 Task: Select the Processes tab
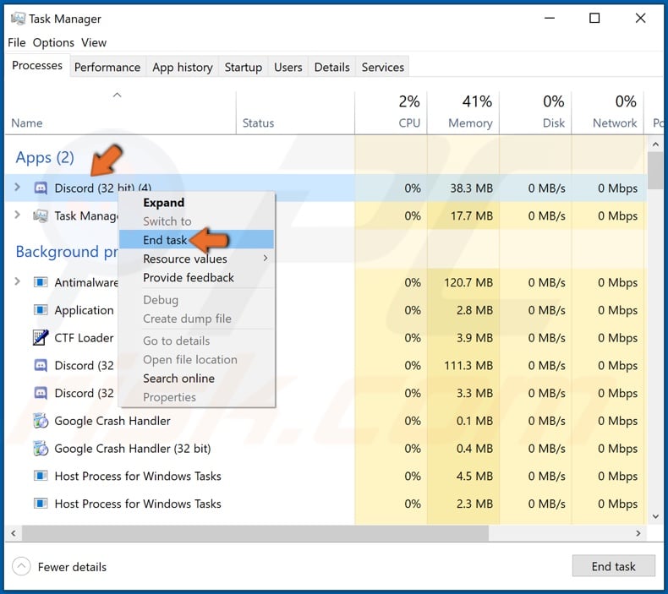point(37,66)
